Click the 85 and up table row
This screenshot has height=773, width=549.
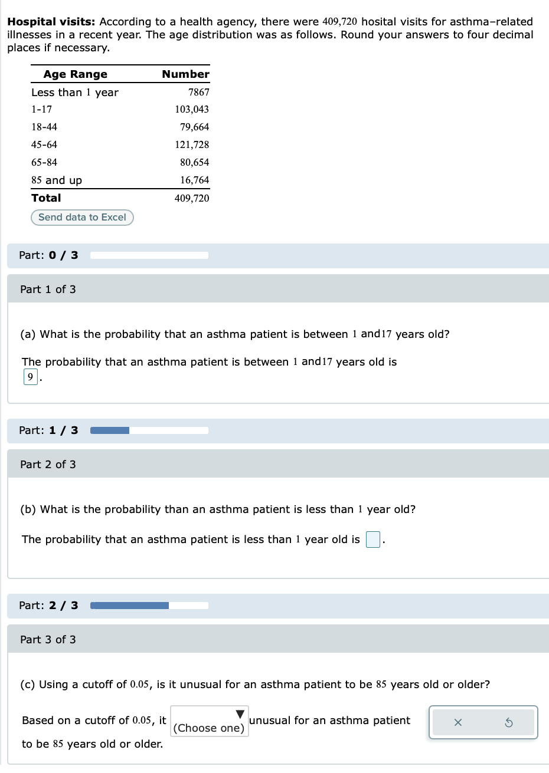120,180
